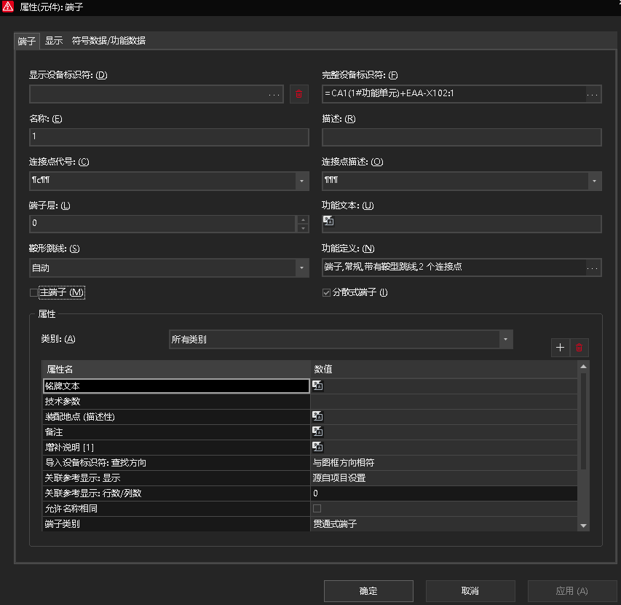Screen dimensions: 621x605
Task: Open the 连接点代号 dropdown
Action: click(x=301, y=181)
